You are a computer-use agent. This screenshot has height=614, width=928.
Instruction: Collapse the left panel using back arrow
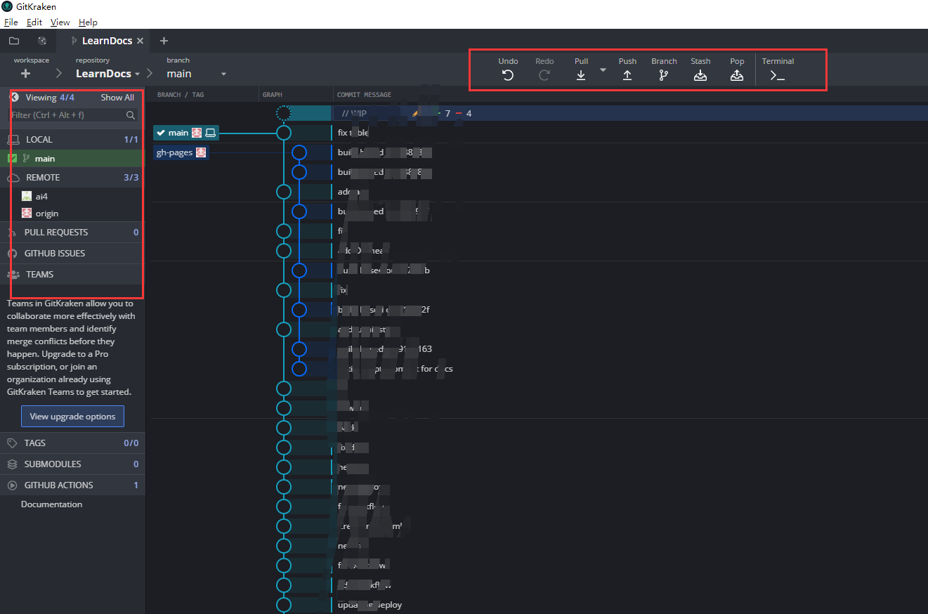13,98
